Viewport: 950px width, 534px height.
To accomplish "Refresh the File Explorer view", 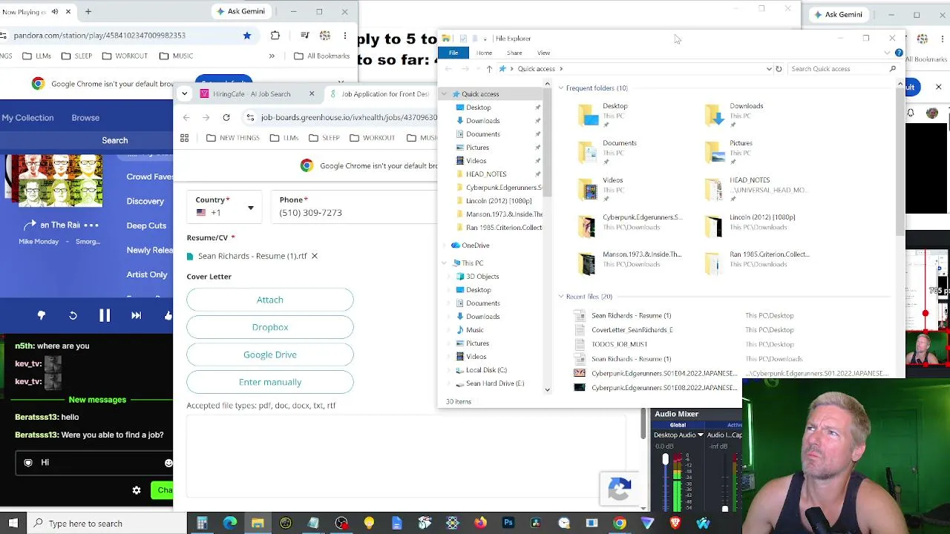I will pyautogui.click(x=779, y=69).
